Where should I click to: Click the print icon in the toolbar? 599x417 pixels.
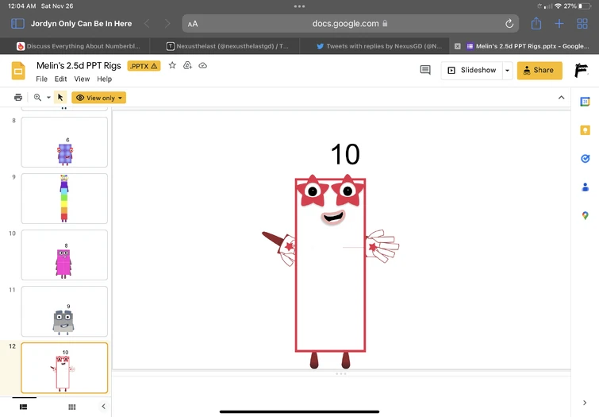pos(18,98)
